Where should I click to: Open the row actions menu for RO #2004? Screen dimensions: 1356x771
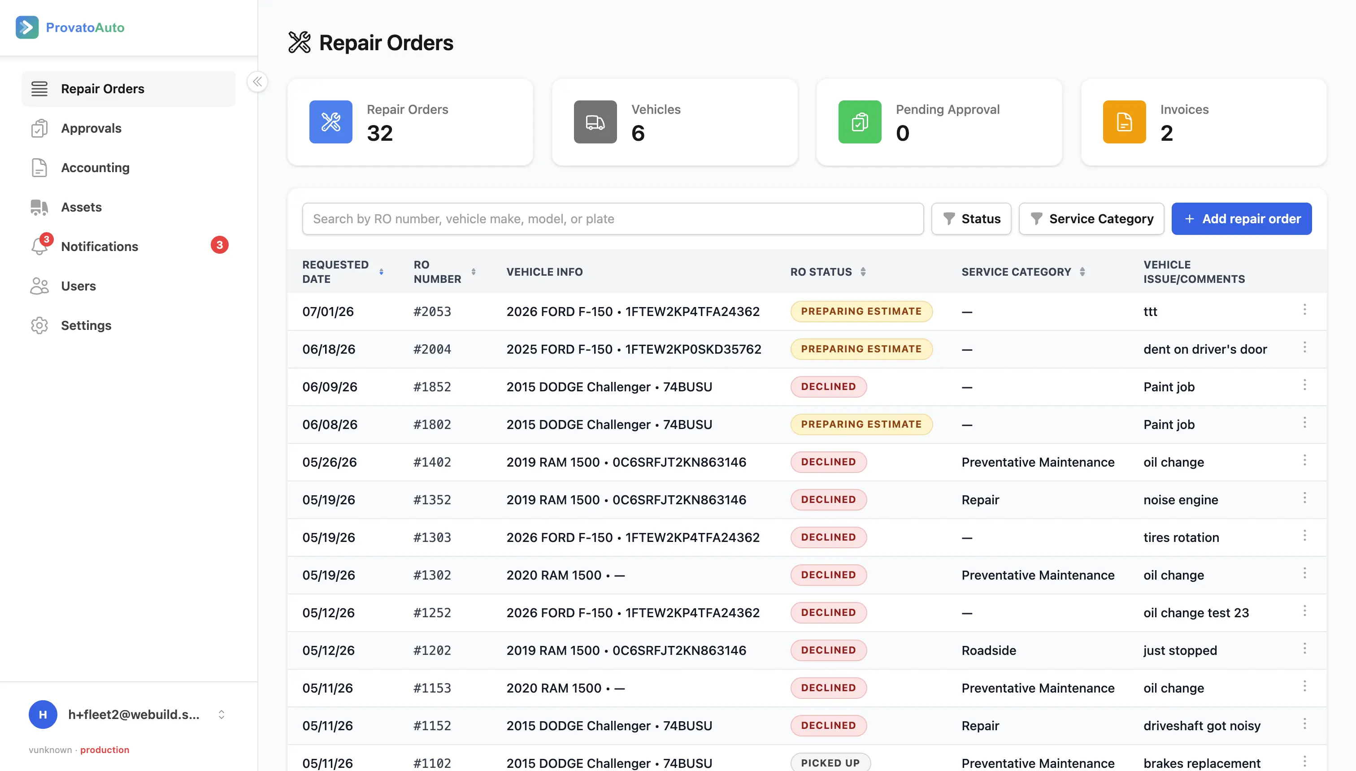(x=1304, y=347)
